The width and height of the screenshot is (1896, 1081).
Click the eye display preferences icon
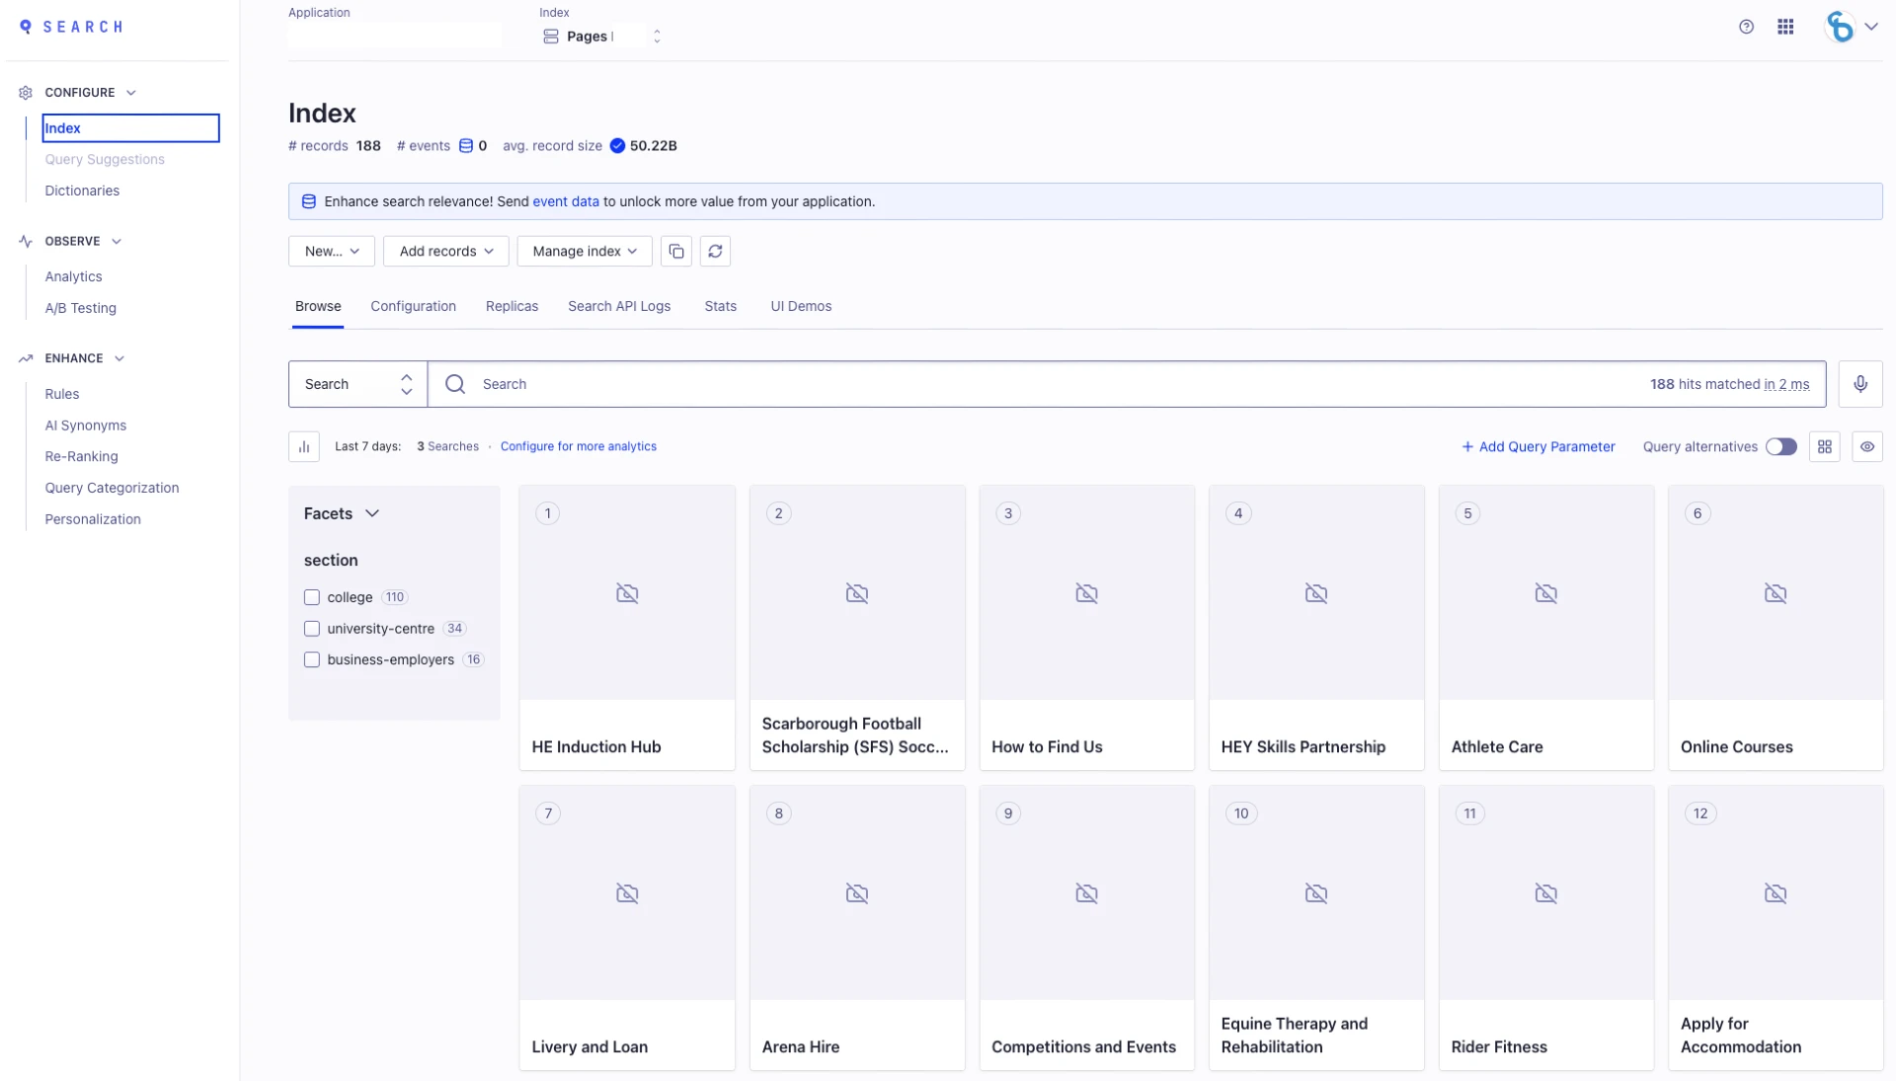[1867, 447]
